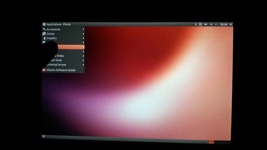Expand the submenu arrow below Graphics row
This screenshot has width=267, height=150.
tap(83, 42)
